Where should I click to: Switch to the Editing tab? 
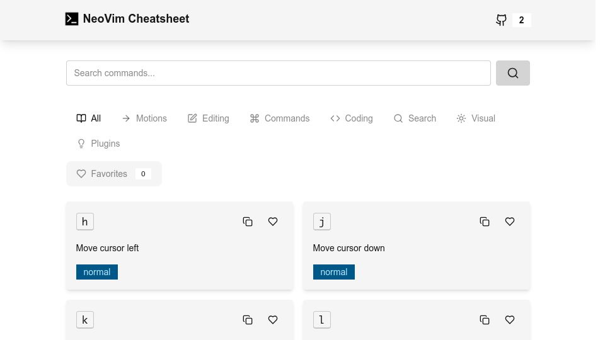tap(209, 118)
